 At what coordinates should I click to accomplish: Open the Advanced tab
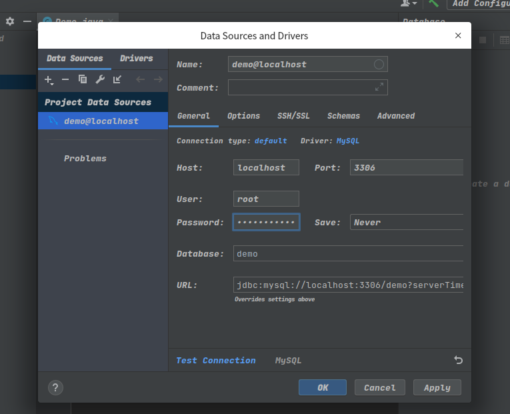pyautogui.click(x=396, y=116)
